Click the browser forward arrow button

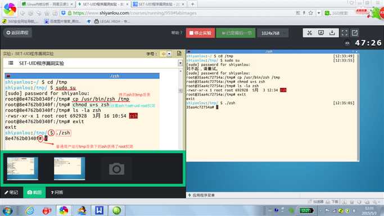tap(30, 13)
